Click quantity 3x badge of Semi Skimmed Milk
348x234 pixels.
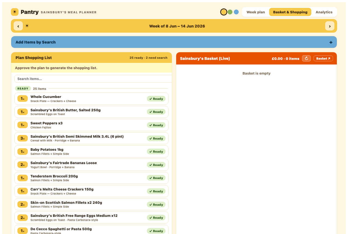(23, 138)
